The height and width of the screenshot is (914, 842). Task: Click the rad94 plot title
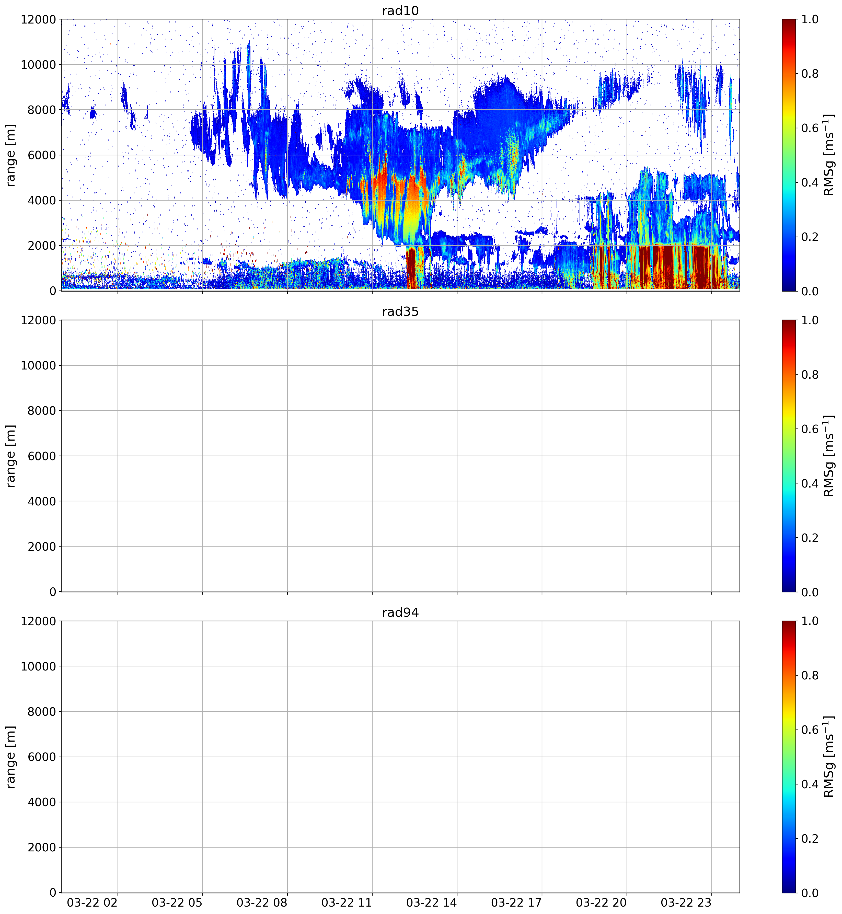pos(400,613)
